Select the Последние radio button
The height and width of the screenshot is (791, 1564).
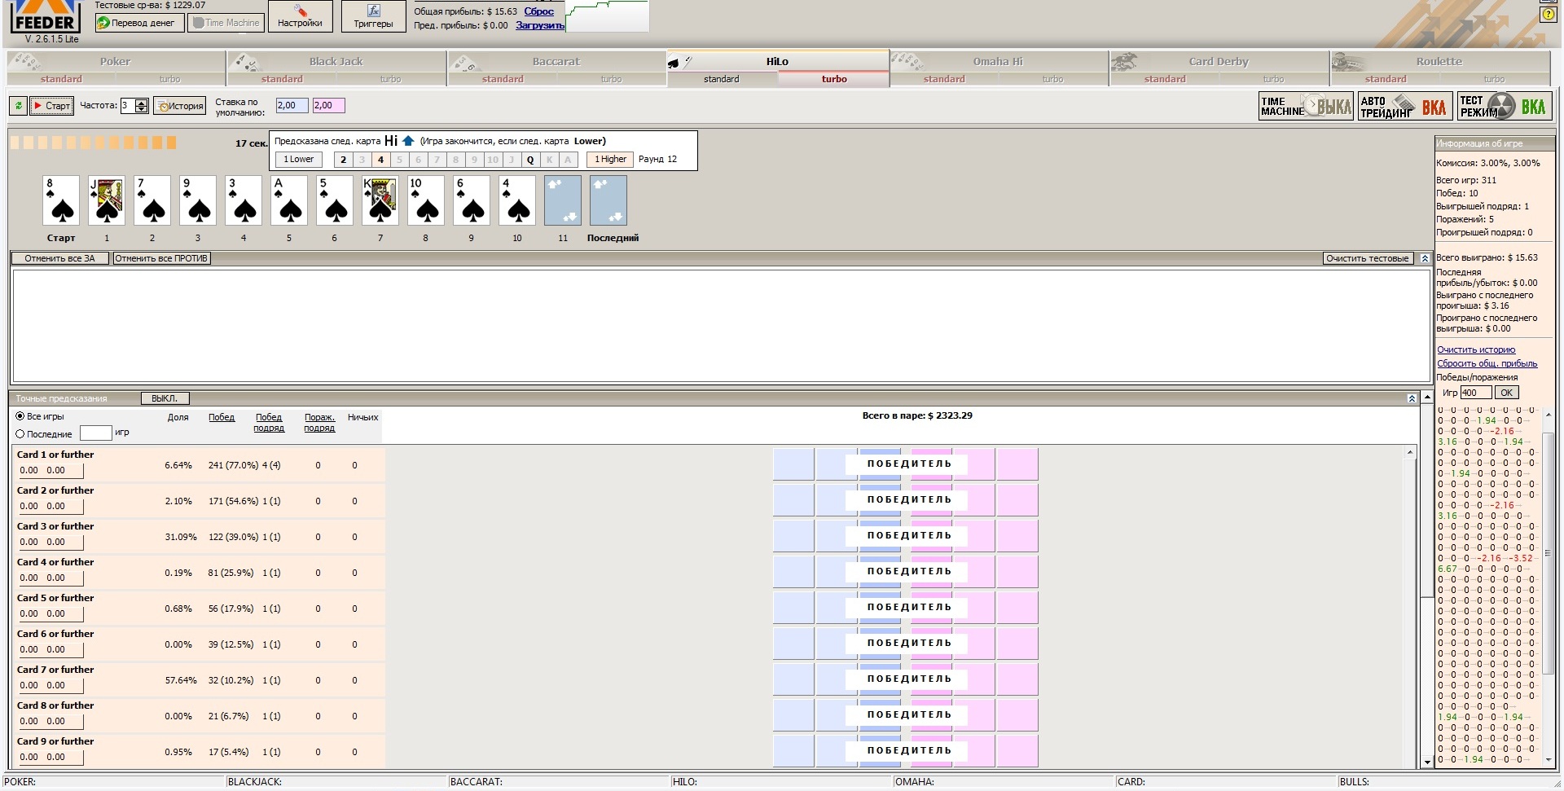click(20, 434)
